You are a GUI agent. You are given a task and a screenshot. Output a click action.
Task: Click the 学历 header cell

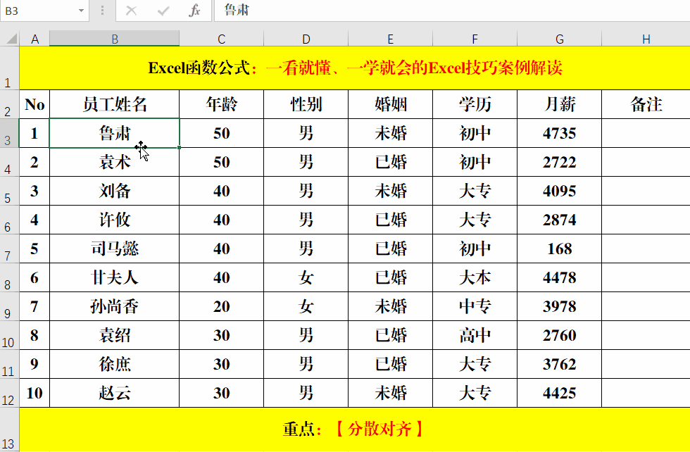475,104
